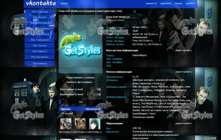This screenshot has width=221, height=140.
Task: Click camera icon beside Фотографии со мной
Action: click(100, 89)
